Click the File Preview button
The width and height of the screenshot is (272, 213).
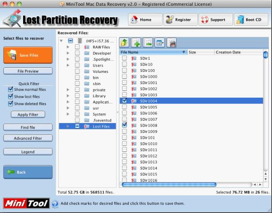28,71
